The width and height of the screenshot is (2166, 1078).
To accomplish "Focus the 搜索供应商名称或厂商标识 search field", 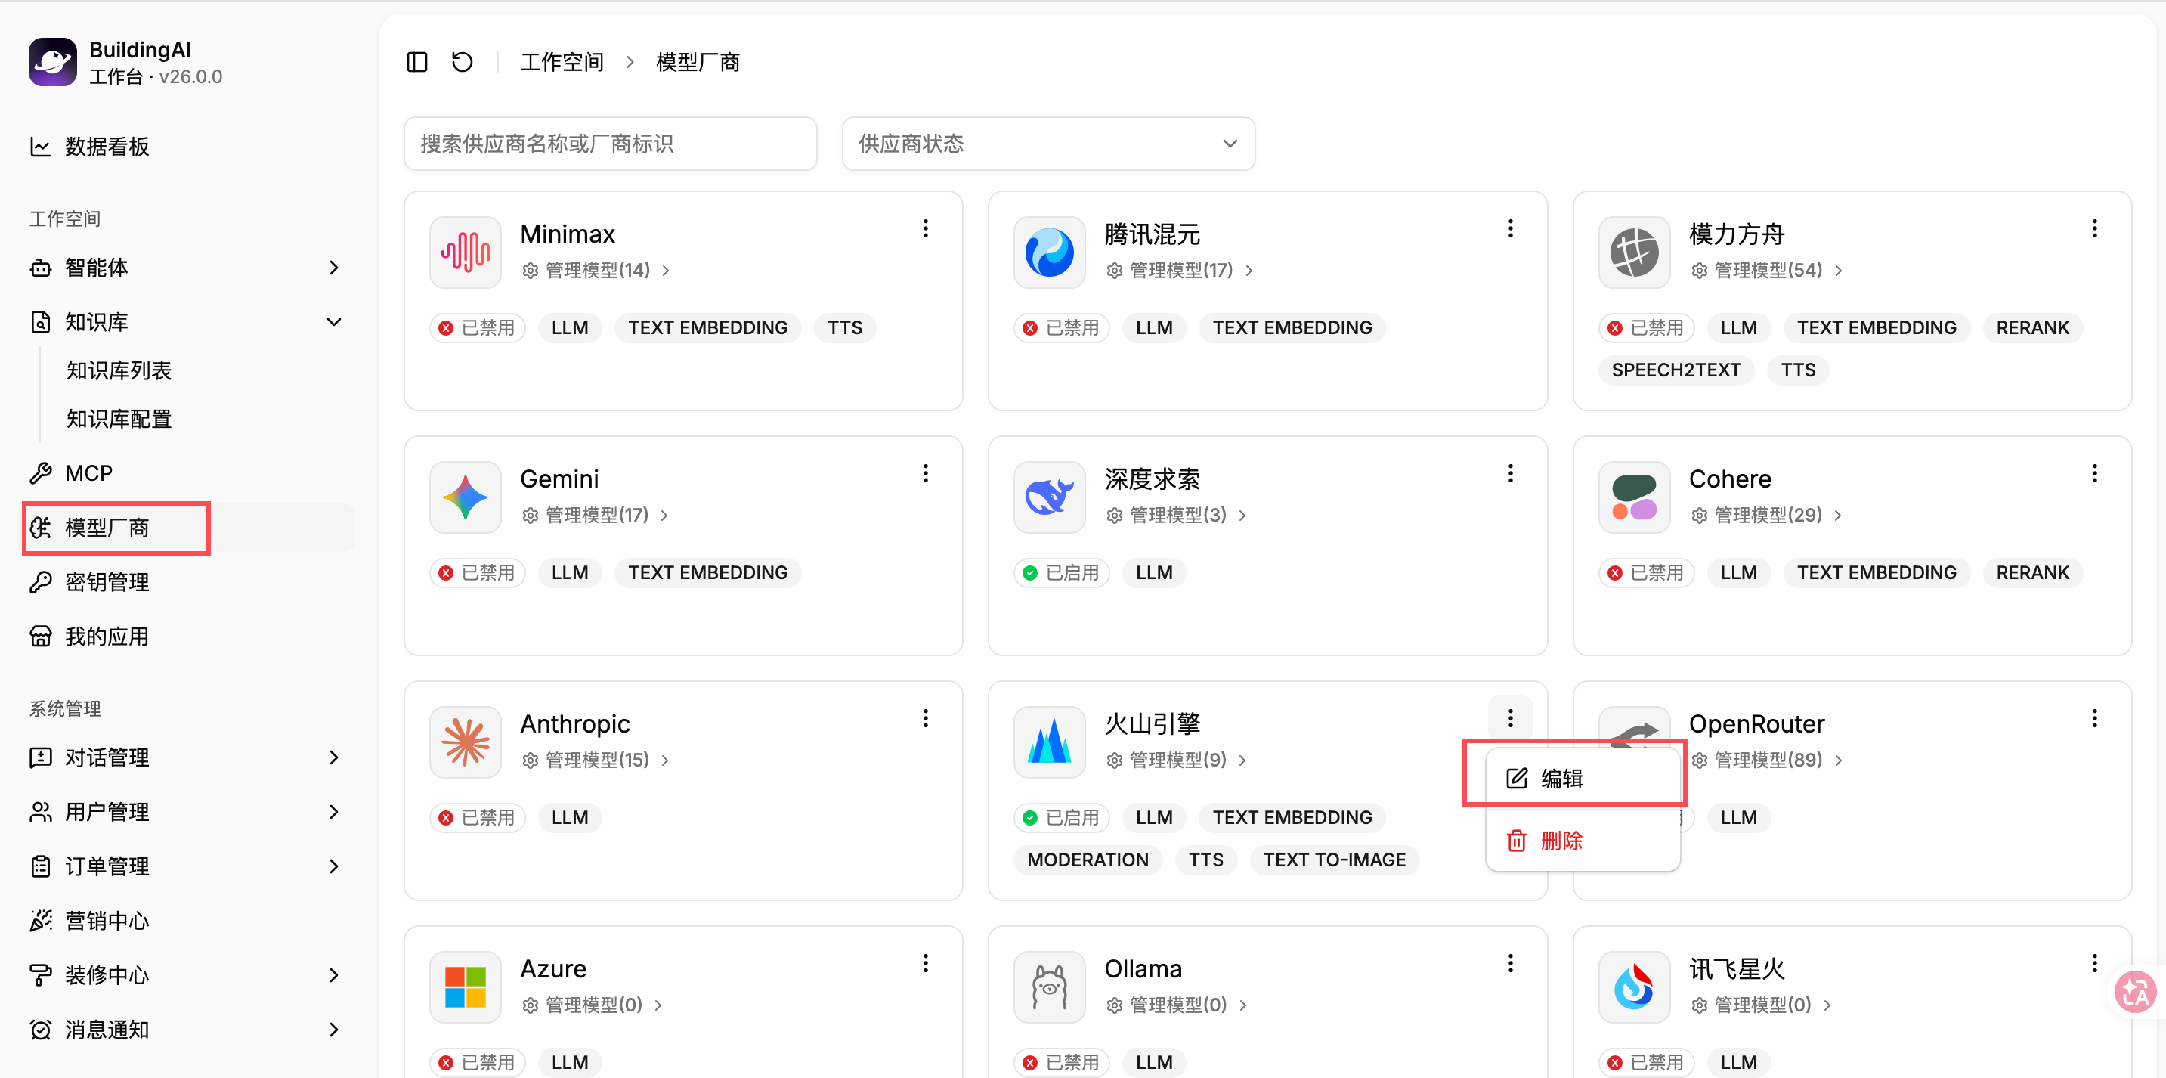I will point(611,144).
